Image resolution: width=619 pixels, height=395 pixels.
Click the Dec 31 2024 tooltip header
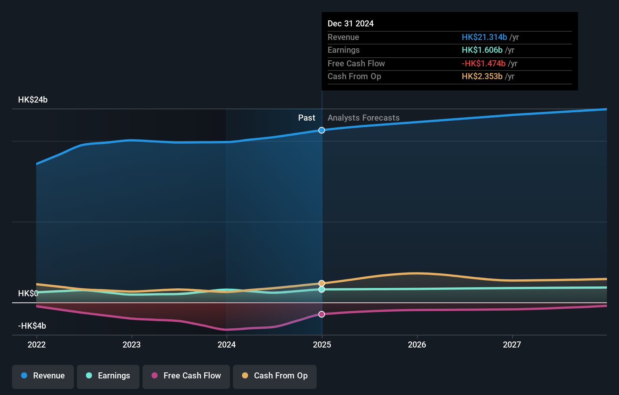coord(351,23)
